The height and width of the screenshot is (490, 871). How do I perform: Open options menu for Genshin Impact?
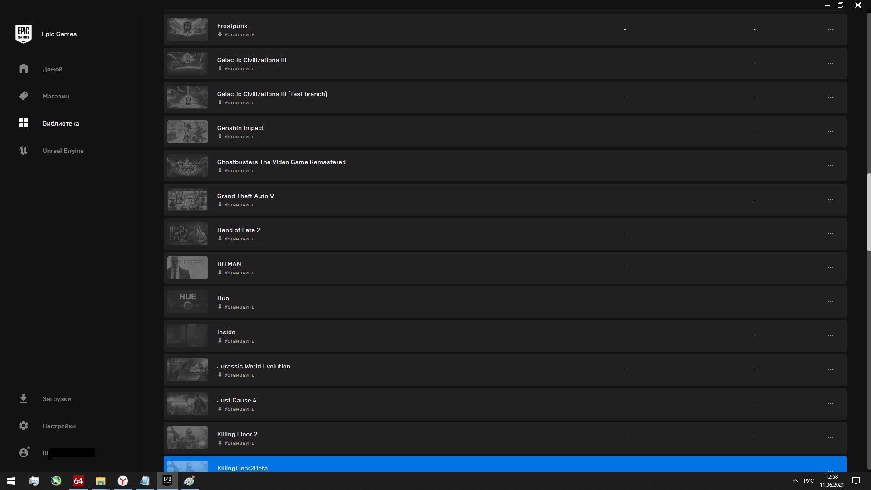[830, 132]
